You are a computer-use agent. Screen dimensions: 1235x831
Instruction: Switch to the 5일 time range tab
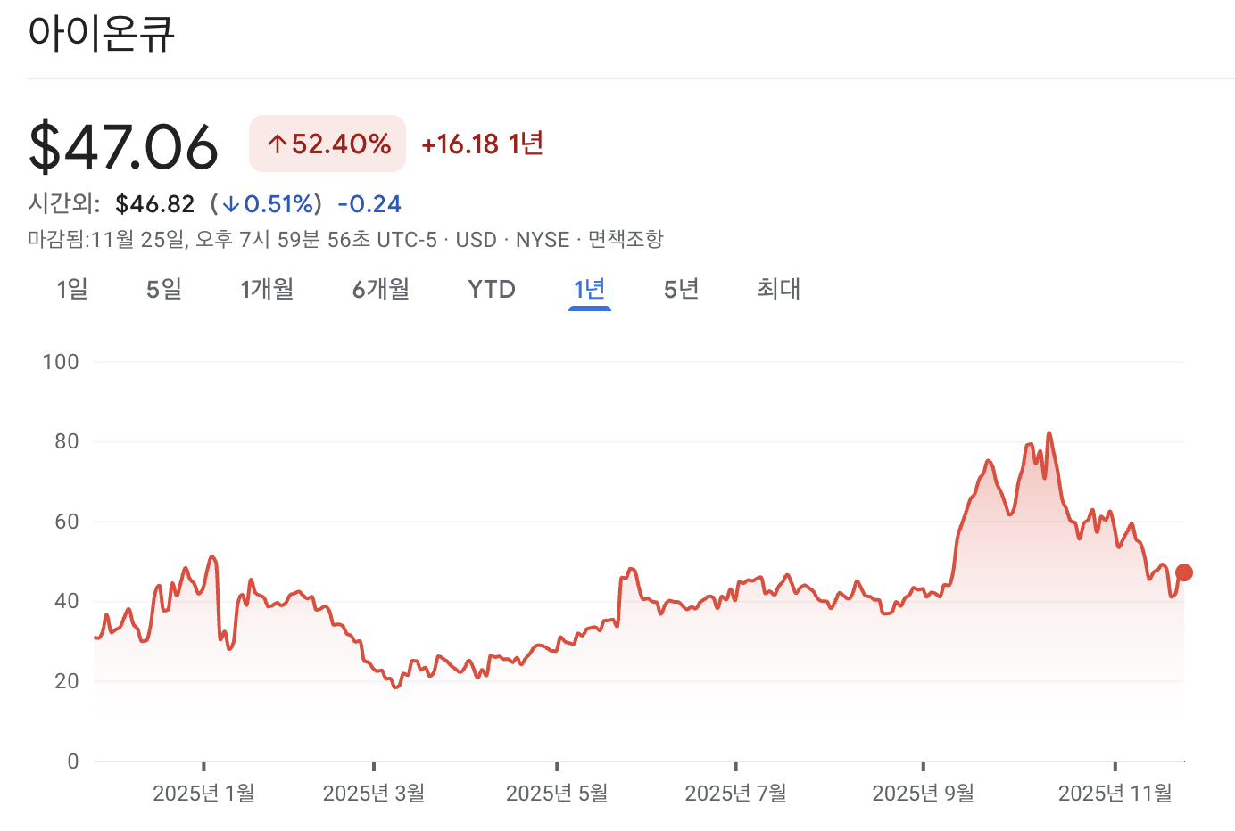(x=163, y=289)
